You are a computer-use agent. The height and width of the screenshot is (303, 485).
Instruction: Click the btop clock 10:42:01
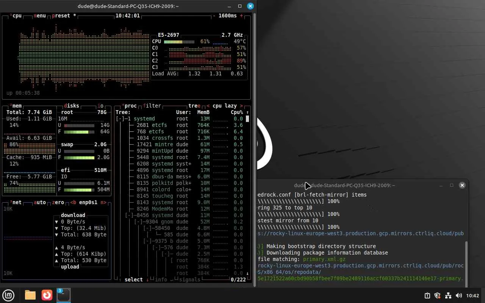pos(128,16)
